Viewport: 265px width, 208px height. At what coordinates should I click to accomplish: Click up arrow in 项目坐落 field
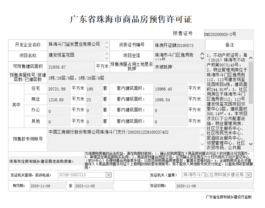(202, 54)
